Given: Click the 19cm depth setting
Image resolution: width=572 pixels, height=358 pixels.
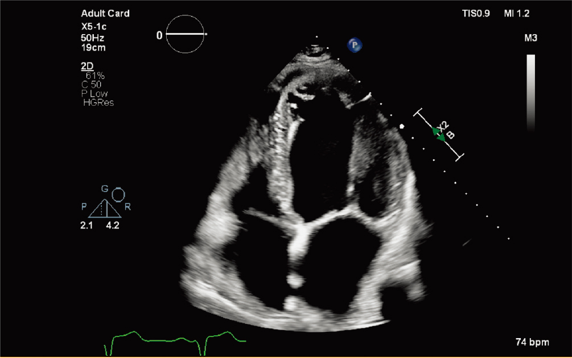Looking at the screenshot, I should click(93, 48).
